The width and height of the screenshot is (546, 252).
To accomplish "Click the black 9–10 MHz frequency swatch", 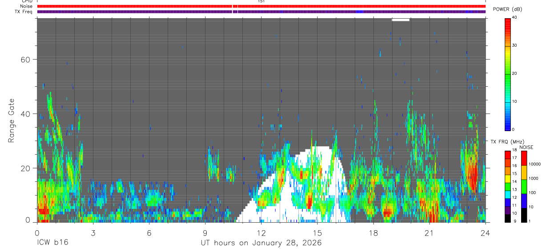I will (x=507, y=218).
